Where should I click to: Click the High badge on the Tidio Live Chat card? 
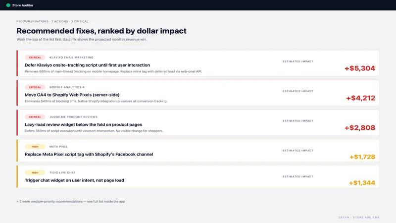(x=35, y=172)
